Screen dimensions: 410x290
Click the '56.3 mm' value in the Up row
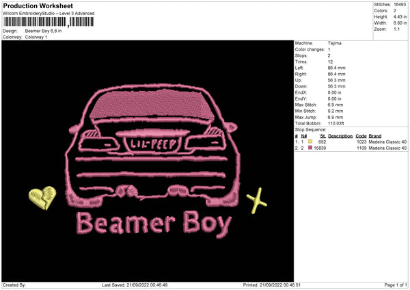coord(336,80)
